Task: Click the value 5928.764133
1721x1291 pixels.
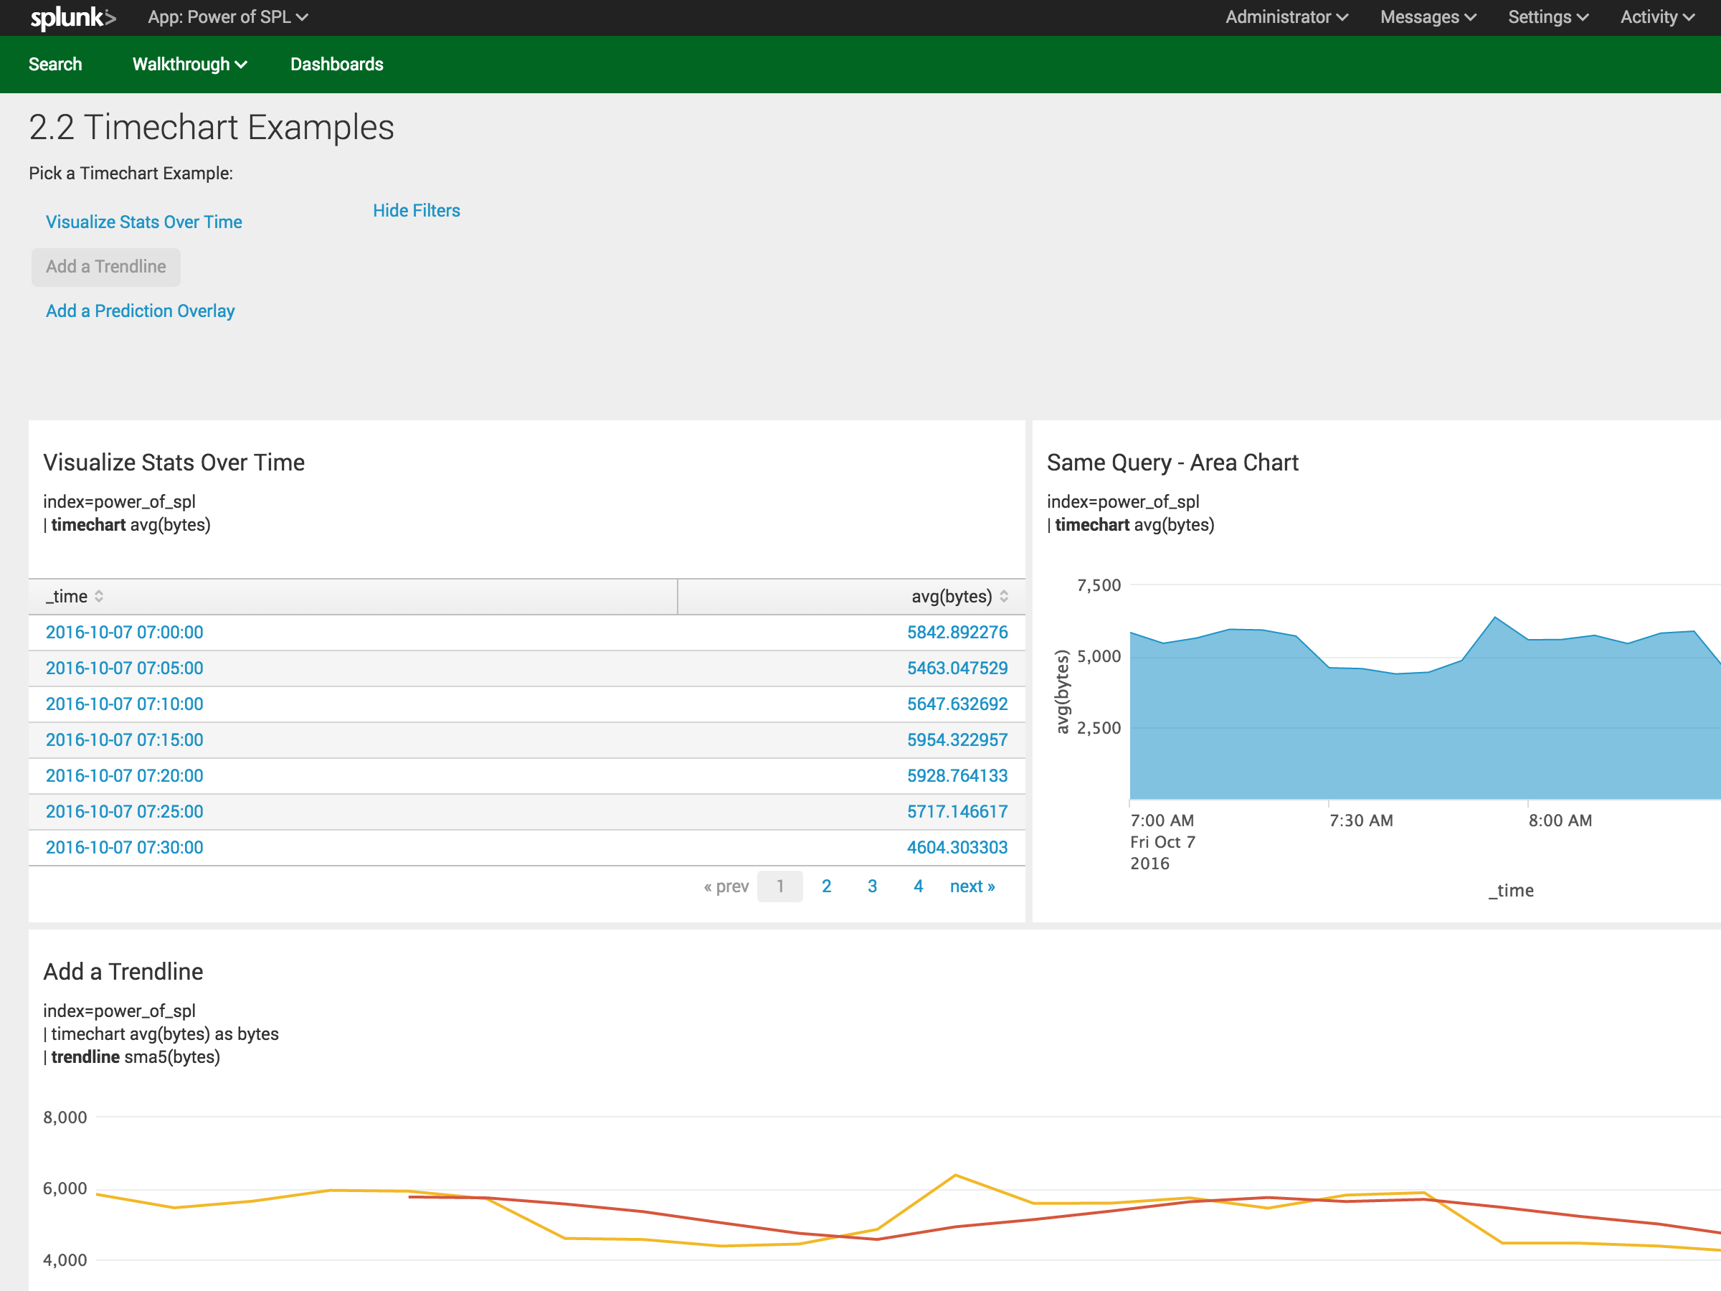Action: coord(957,776)
